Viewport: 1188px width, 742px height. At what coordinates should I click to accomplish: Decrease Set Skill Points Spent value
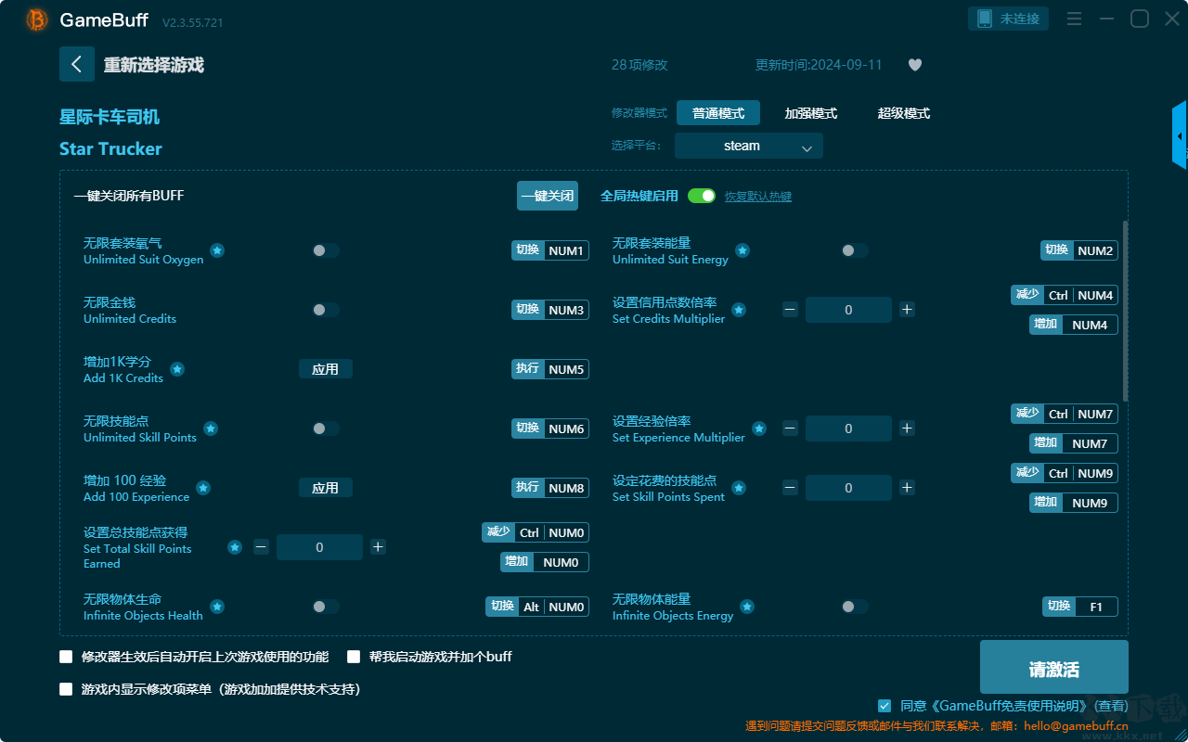(790, 488)
